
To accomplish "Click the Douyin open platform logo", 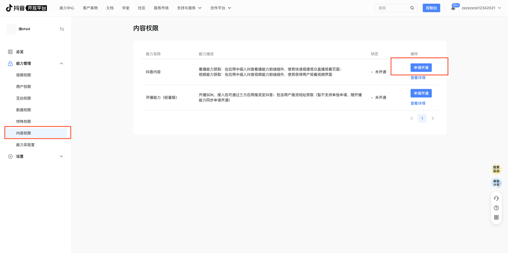I will (x=26, y=8).
